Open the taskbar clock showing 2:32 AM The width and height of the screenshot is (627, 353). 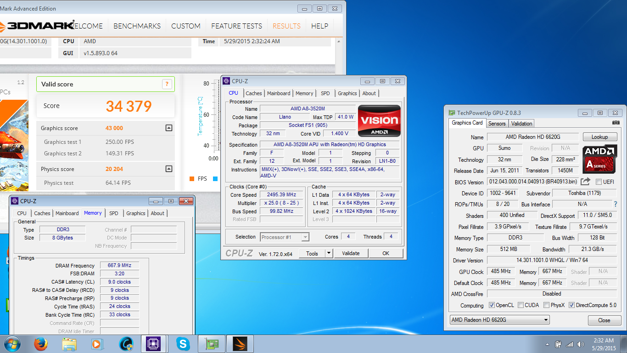click(x=603, y=344)
